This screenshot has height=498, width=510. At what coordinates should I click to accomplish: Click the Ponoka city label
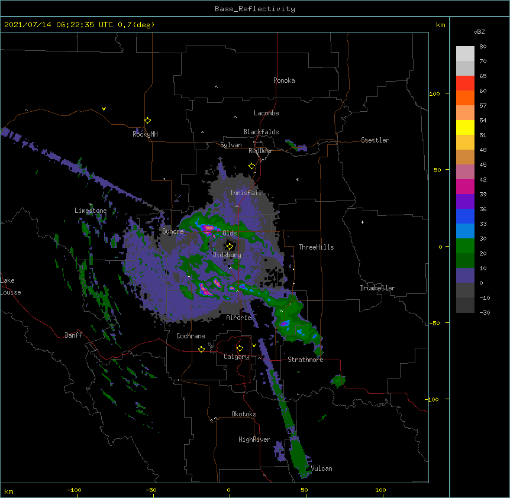coord(284,80)
